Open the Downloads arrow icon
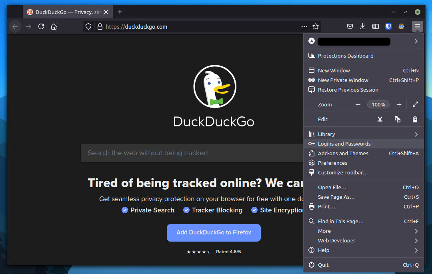 click(362, 27)
